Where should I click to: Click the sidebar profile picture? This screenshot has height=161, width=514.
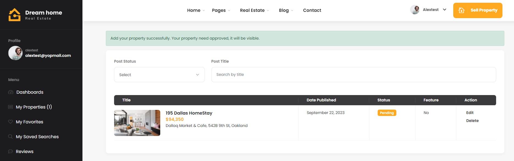pos(15,53)
